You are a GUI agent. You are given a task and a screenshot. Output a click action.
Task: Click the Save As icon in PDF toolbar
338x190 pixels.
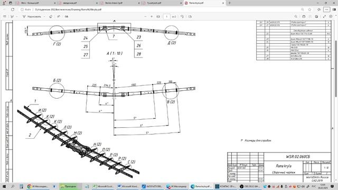coord(316,16)
